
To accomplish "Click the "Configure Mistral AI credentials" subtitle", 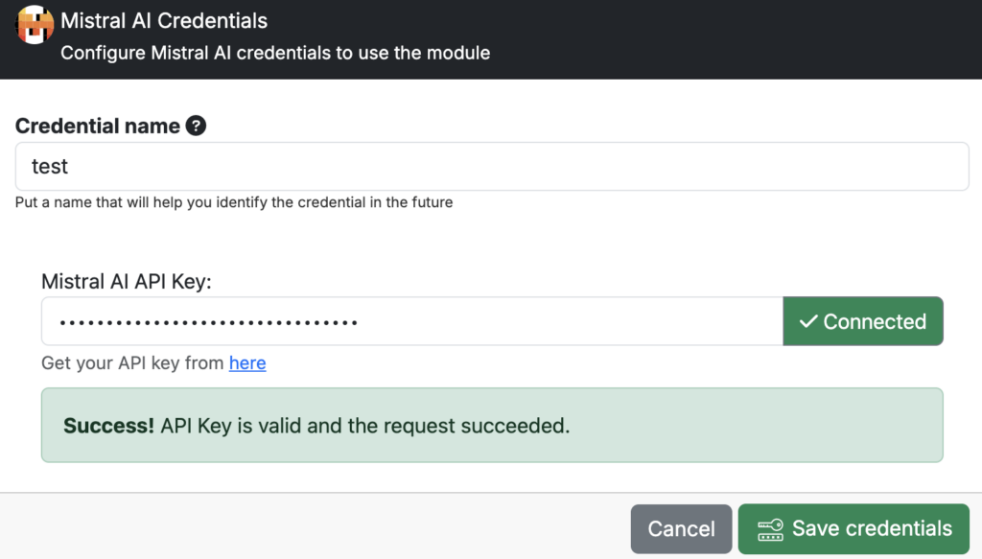I will click(275, 53).
